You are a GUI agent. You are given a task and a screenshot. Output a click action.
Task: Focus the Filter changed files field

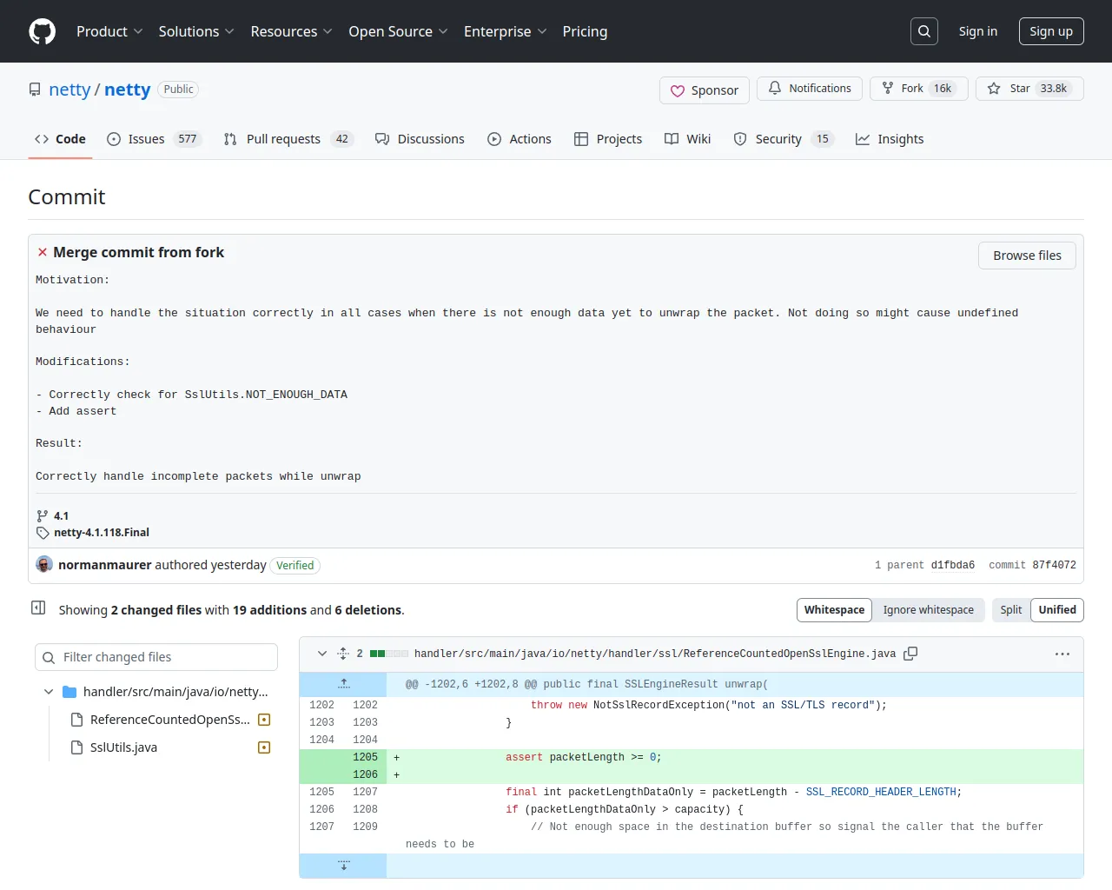pyautogui.click(x=156, y=657)
